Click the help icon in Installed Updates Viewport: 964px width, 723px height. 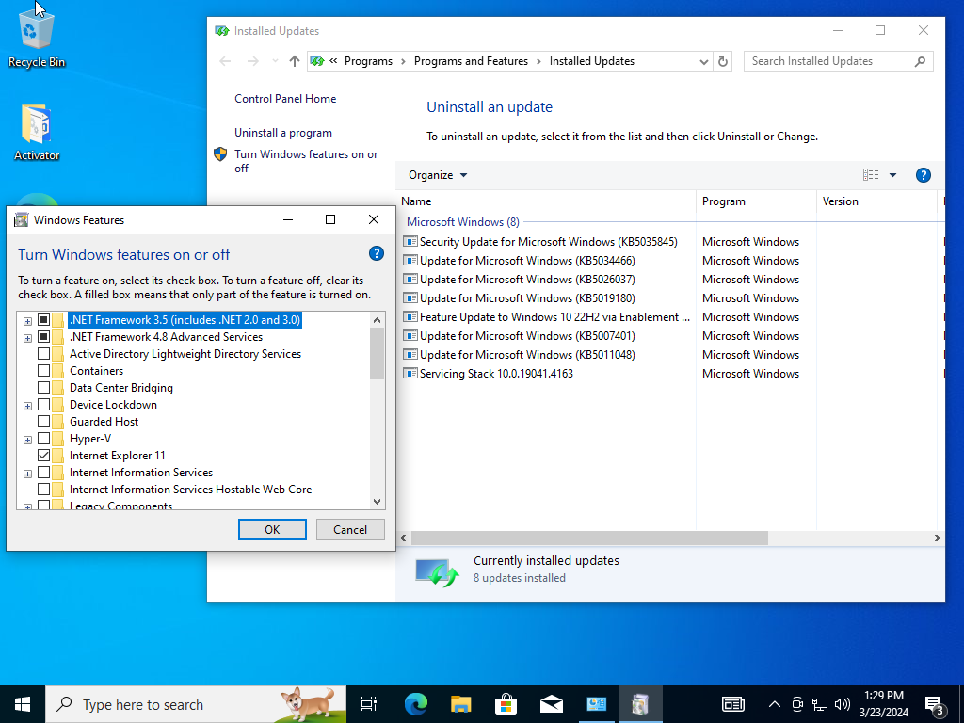point(923,175)
